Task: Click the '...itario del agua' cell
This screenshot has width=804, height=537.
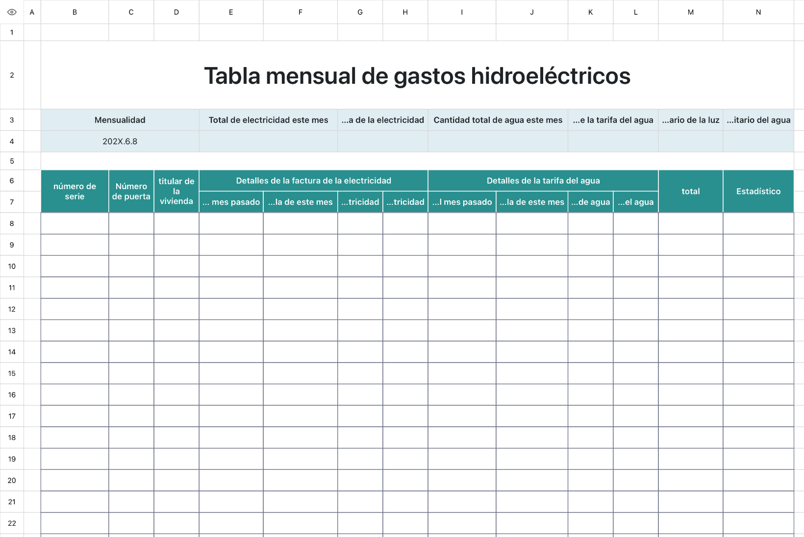Action: 758,120
